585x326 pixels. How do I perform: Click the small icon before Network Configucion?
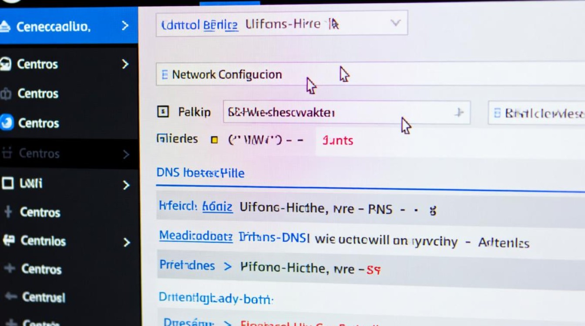point(165,75)
